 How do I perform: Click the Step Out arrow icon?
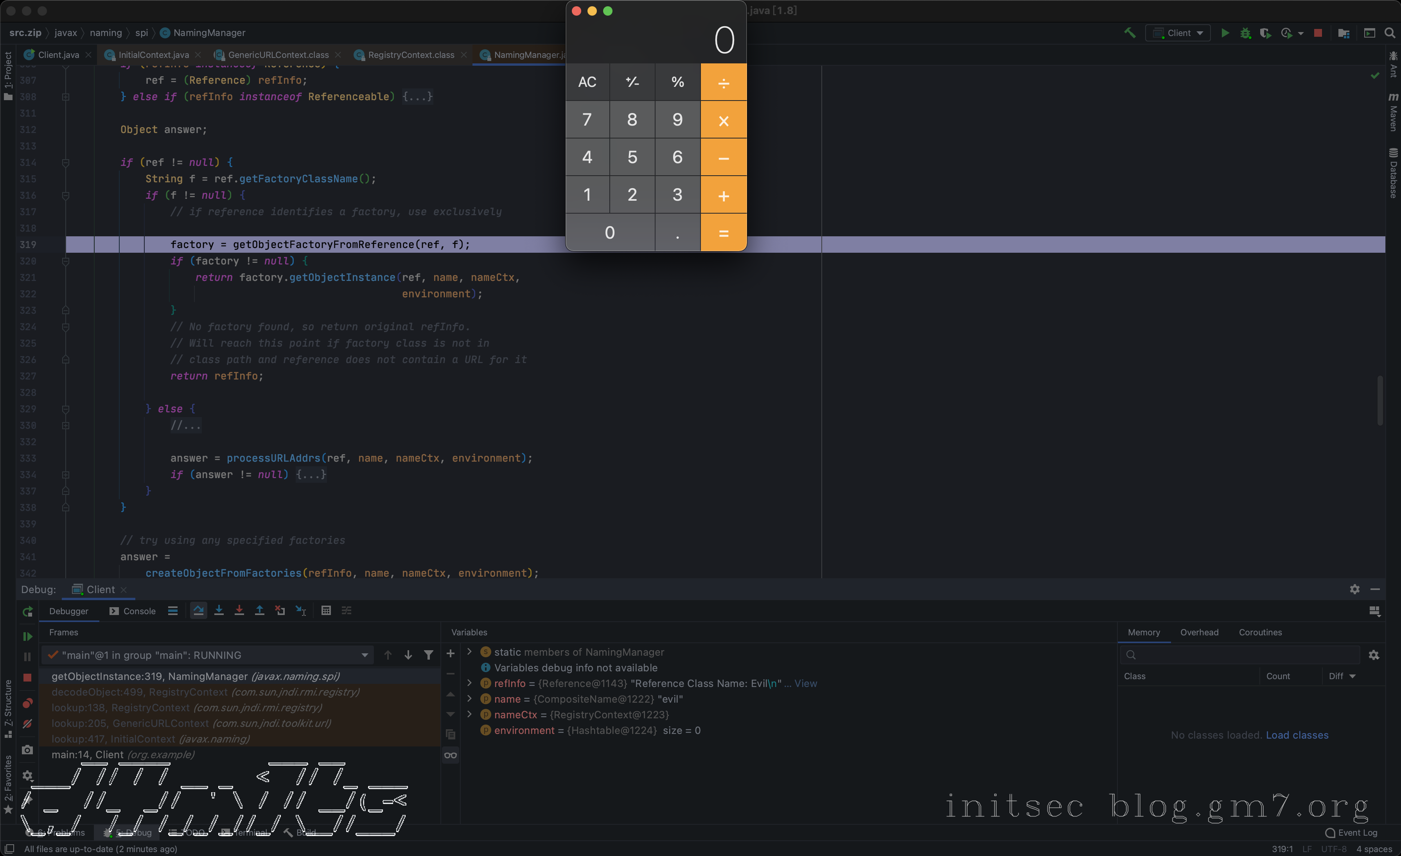pyautogui.click(x=259, y=610)
